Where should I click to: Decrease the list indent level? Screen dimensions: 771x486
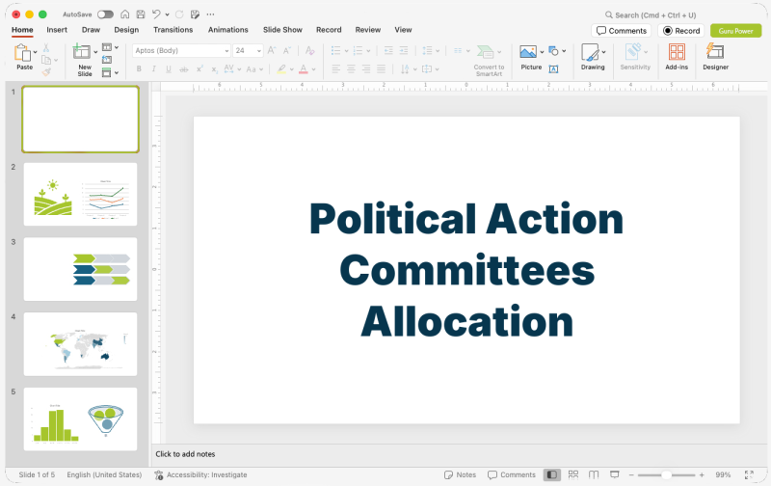pos(388,50)
